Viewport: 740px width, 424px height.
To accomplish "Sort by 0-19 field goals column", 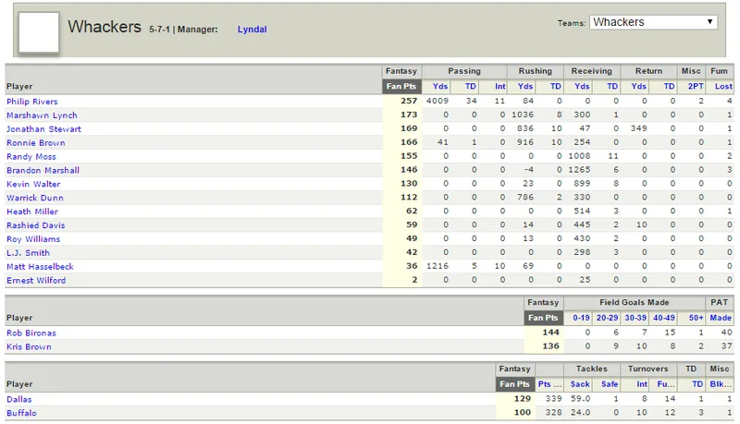I will tap(581, 318).
